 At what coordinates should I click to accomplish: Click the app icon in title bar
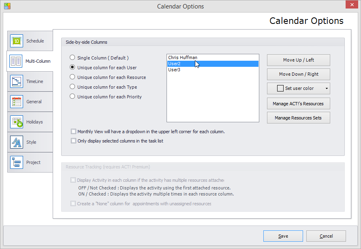tap(7, 6)
